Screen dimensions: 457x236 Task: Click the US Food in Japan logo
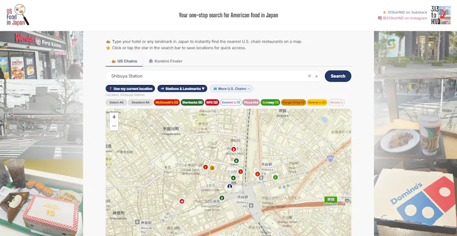pos(18,15)
